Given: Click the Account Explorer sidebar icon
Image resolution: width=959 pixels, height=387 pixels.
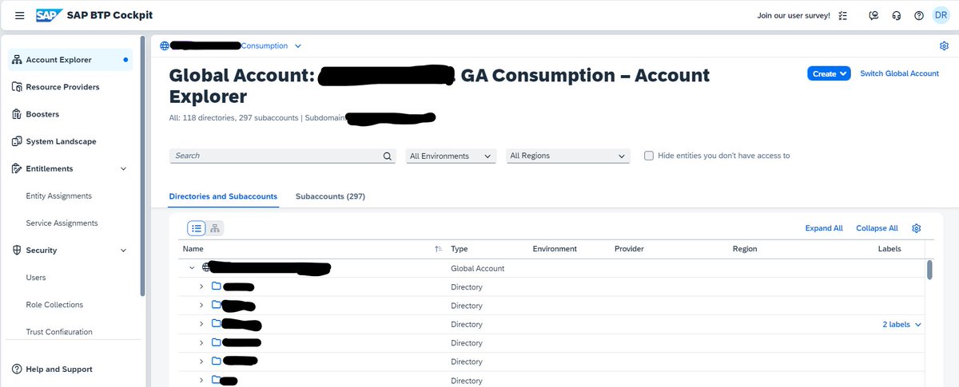Looking at the screenshot, I should tap(17, 60).
